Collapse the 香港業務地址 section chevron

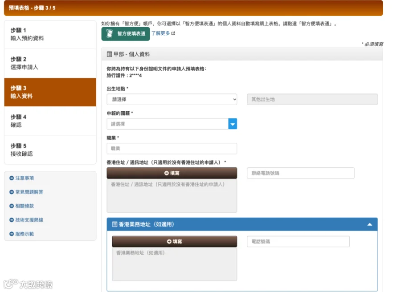coord(369,224)
